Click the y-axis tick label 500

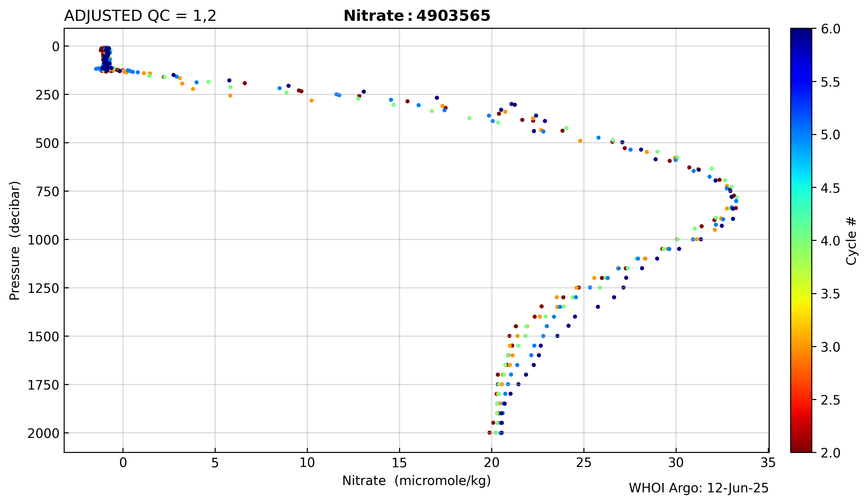[x=47, y=144]
